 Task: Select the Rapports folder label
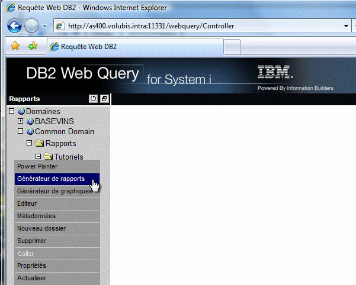coord(61,144)
